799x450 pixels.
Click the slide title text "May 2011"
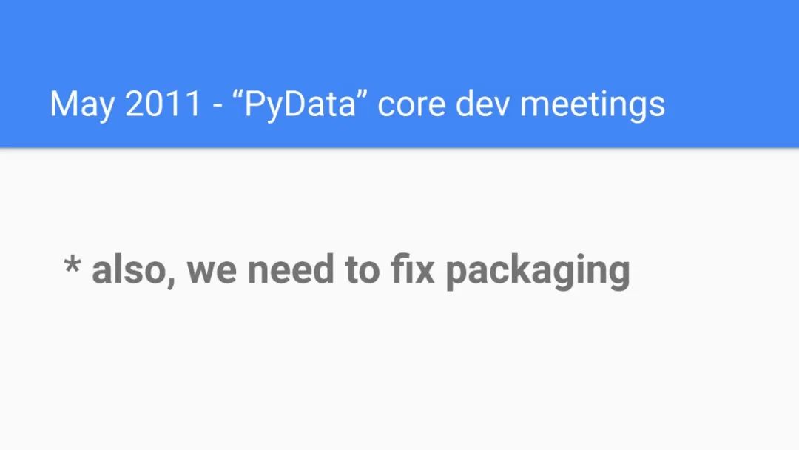[124, 104]
